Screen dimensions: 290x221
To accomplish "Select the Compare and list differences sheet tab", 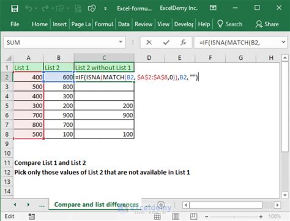I will tap(96, 205).
